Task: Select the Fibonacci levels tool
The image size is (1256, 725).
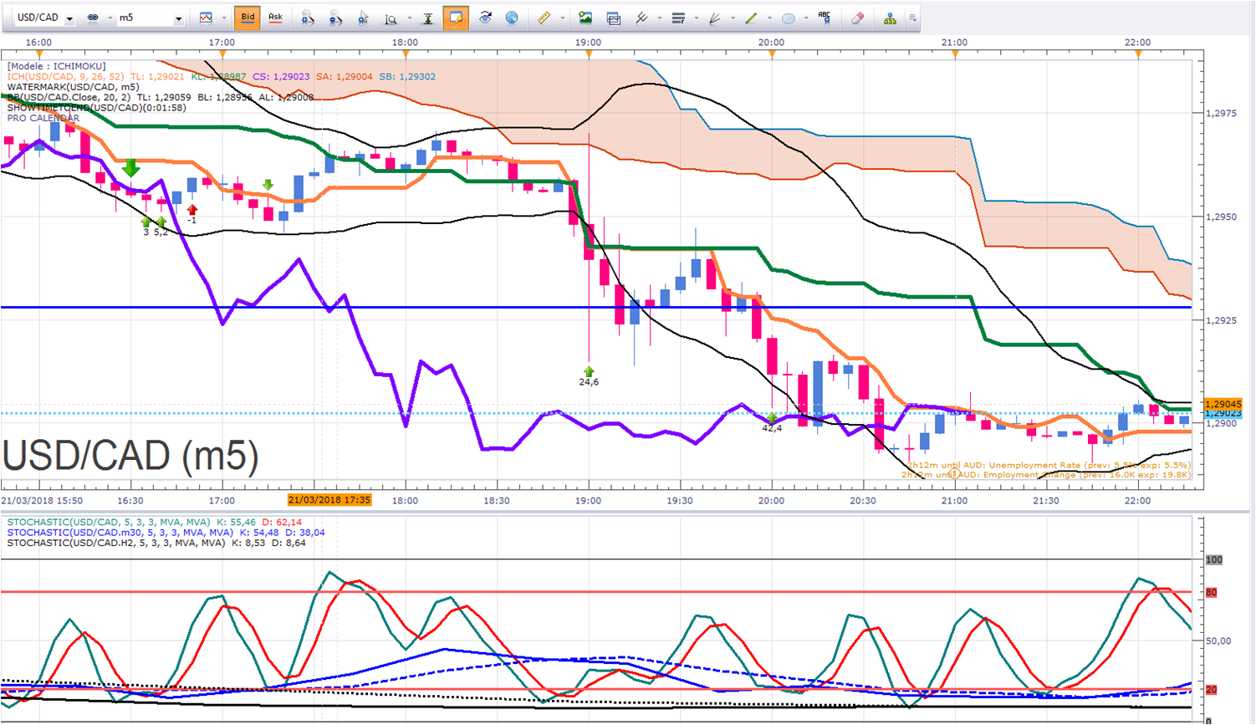Action: coord(678,18)
